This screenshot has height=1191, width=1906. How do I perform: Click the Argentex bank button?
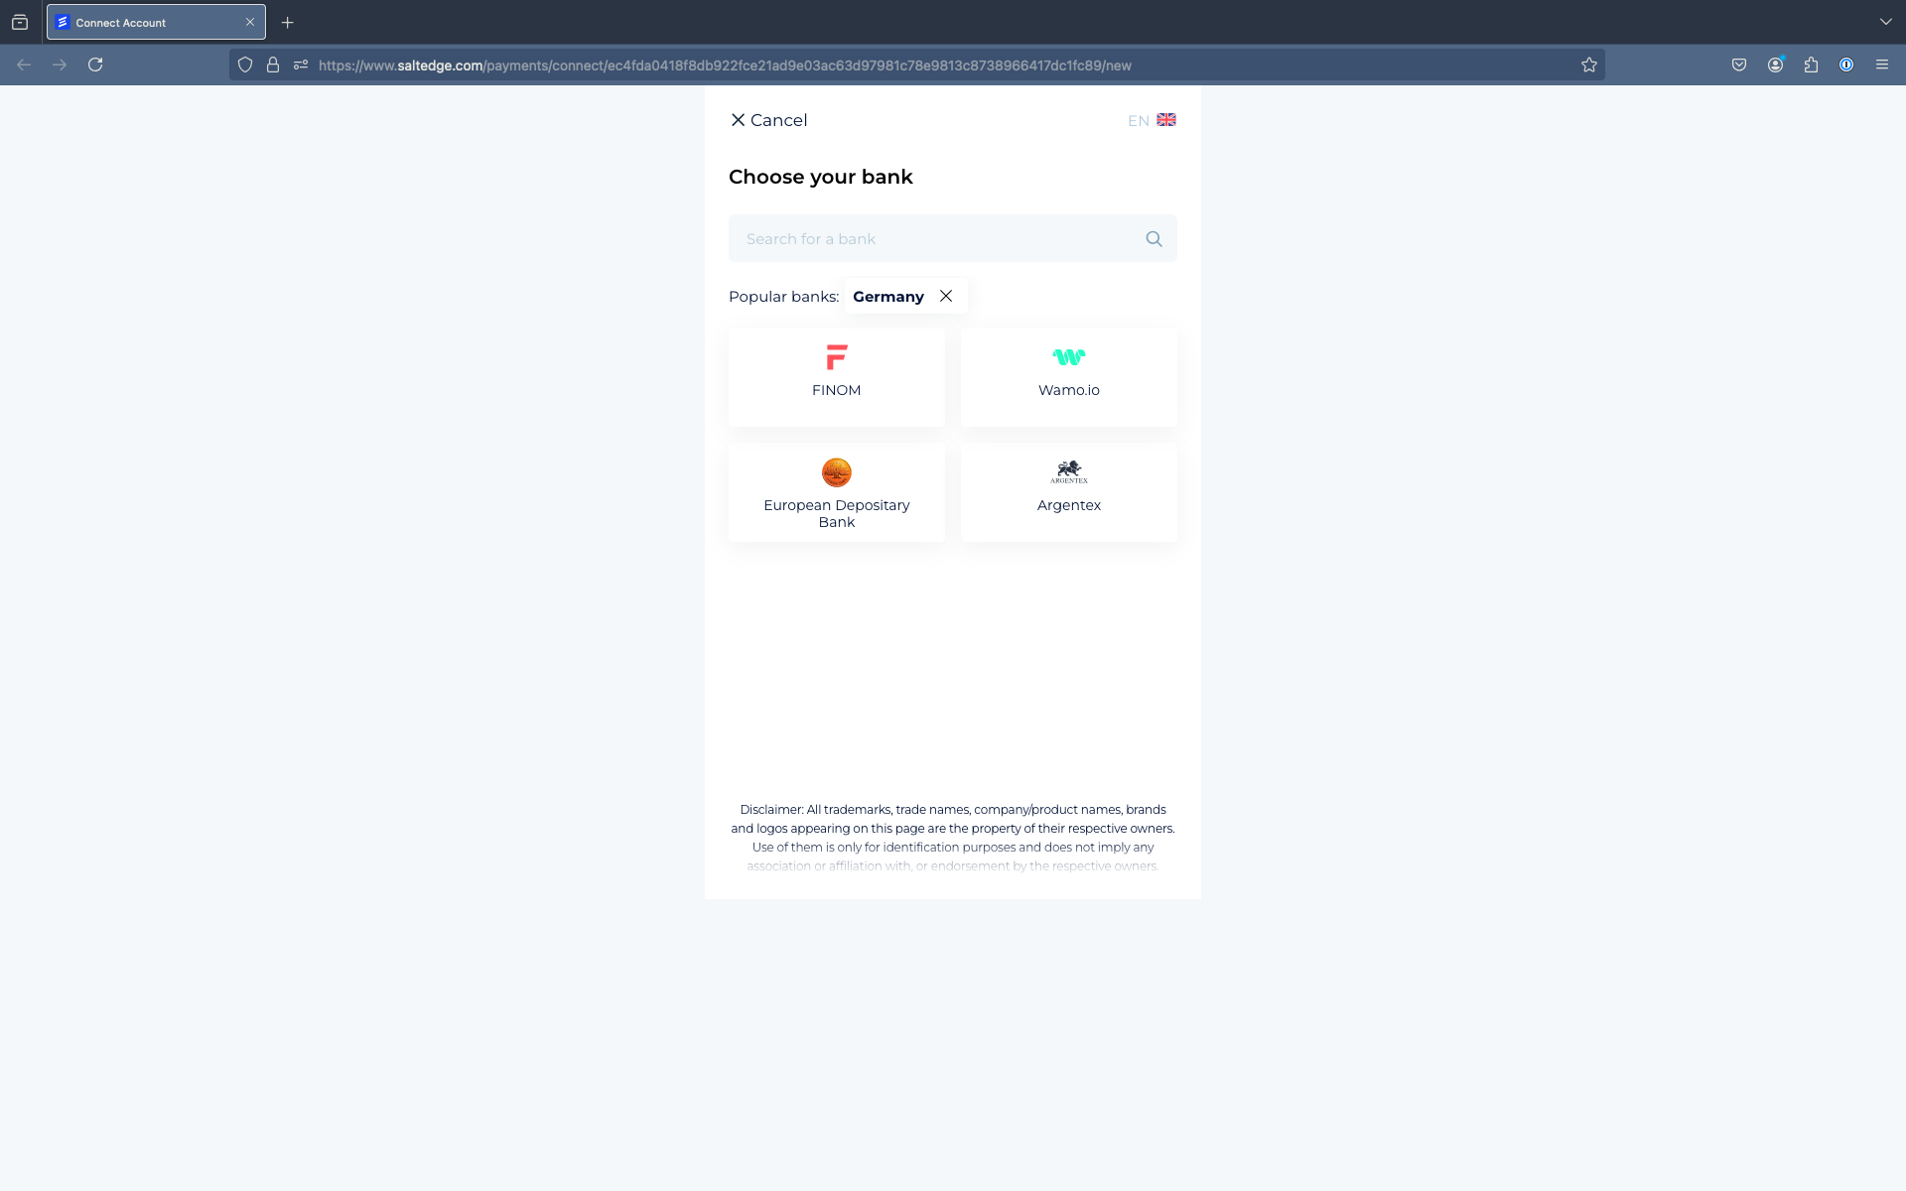(1069, 491)
